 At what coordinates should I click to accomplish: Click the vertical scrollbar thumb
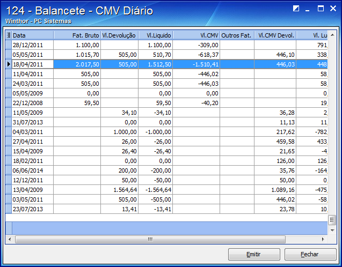pos(332,220)
